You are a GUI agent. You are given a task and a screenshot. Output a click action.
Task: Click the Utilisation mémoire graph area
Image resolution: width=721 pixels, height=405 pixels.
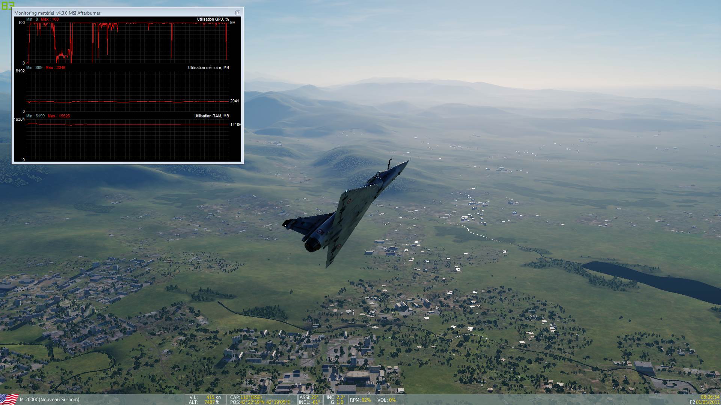128,91
